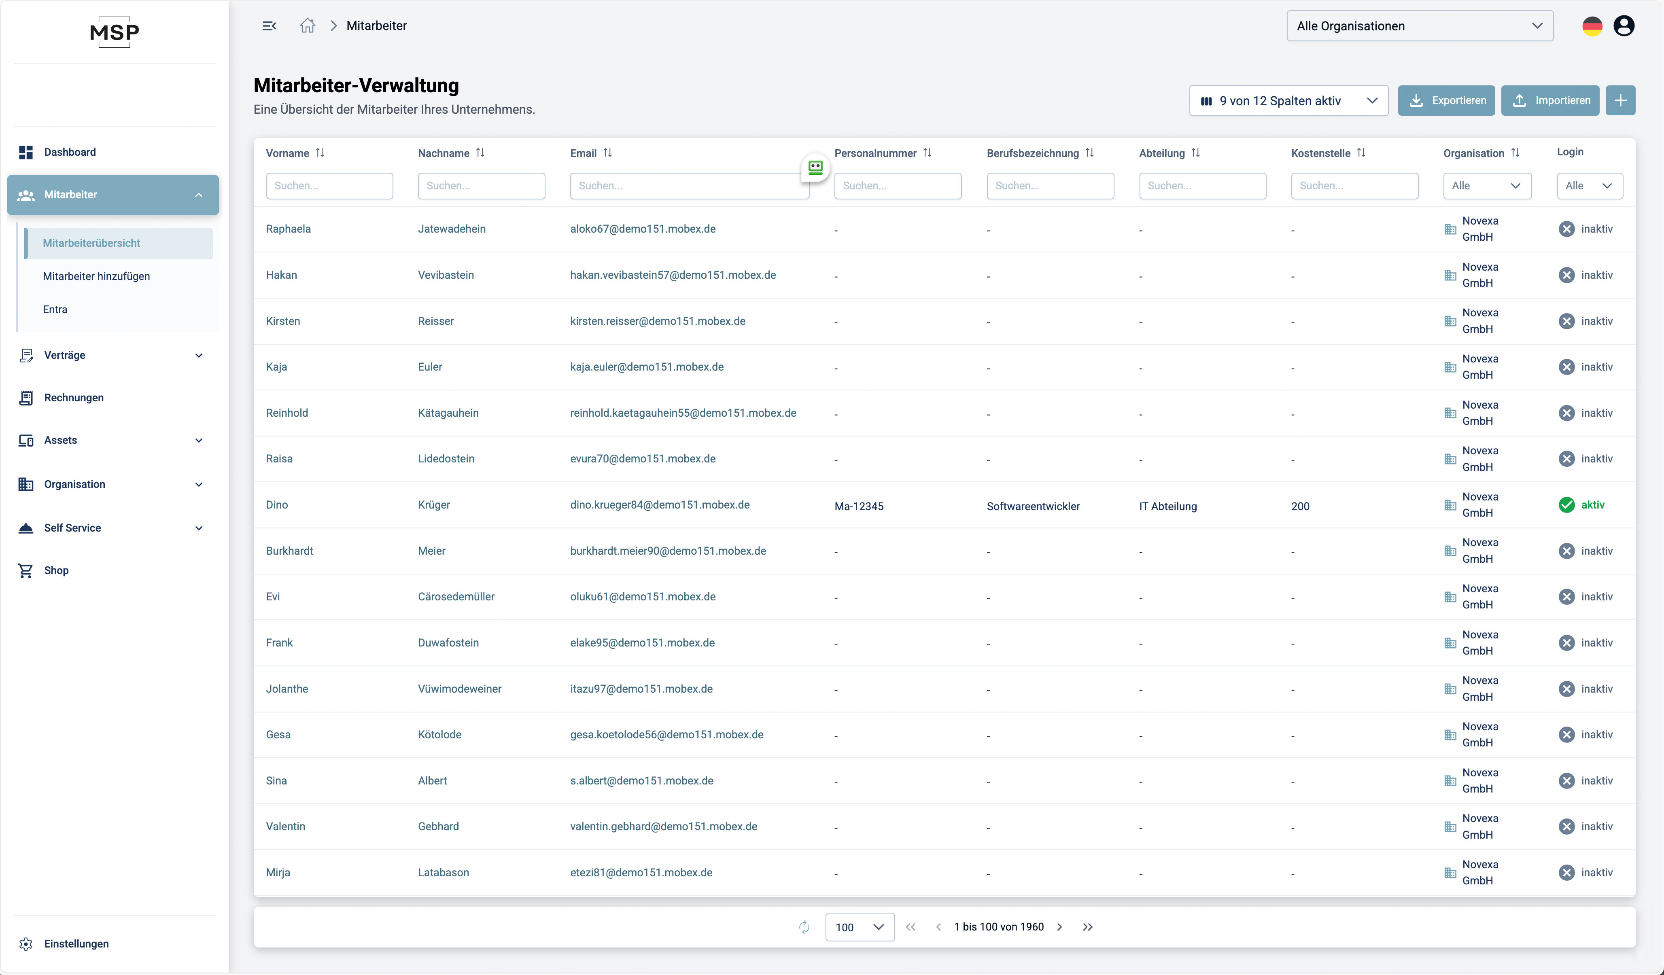Open the user profile avatar icon

pyautogui.click(x=1624, y=26)
